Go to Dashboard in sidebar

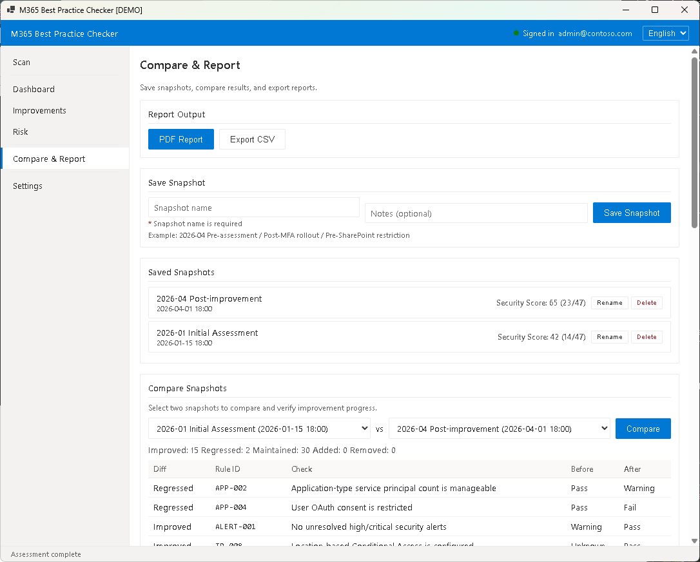tap(34, 90)
